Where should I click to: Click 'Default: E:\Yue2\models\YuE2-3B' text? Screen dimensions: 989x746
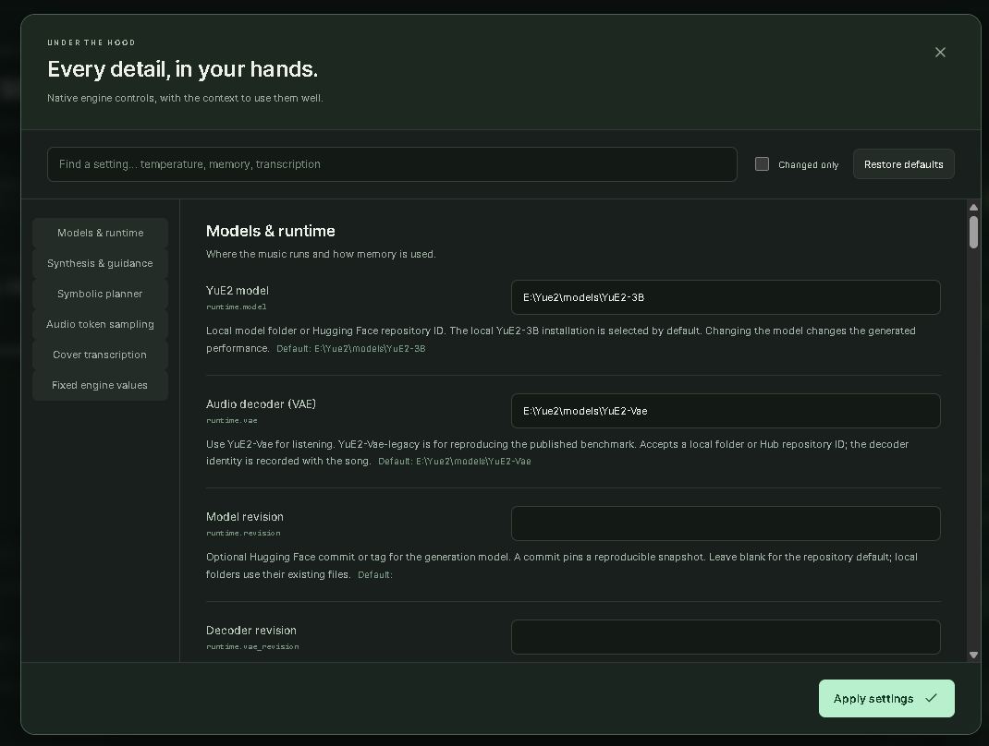click(x=350, y=348)
